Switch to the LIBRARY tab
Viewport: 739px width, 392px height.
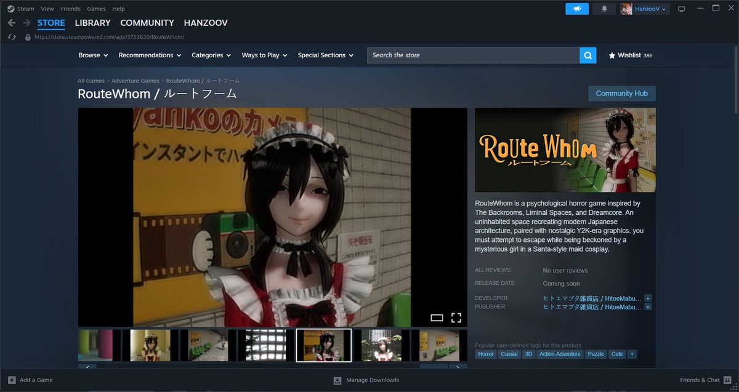point(92,23)
